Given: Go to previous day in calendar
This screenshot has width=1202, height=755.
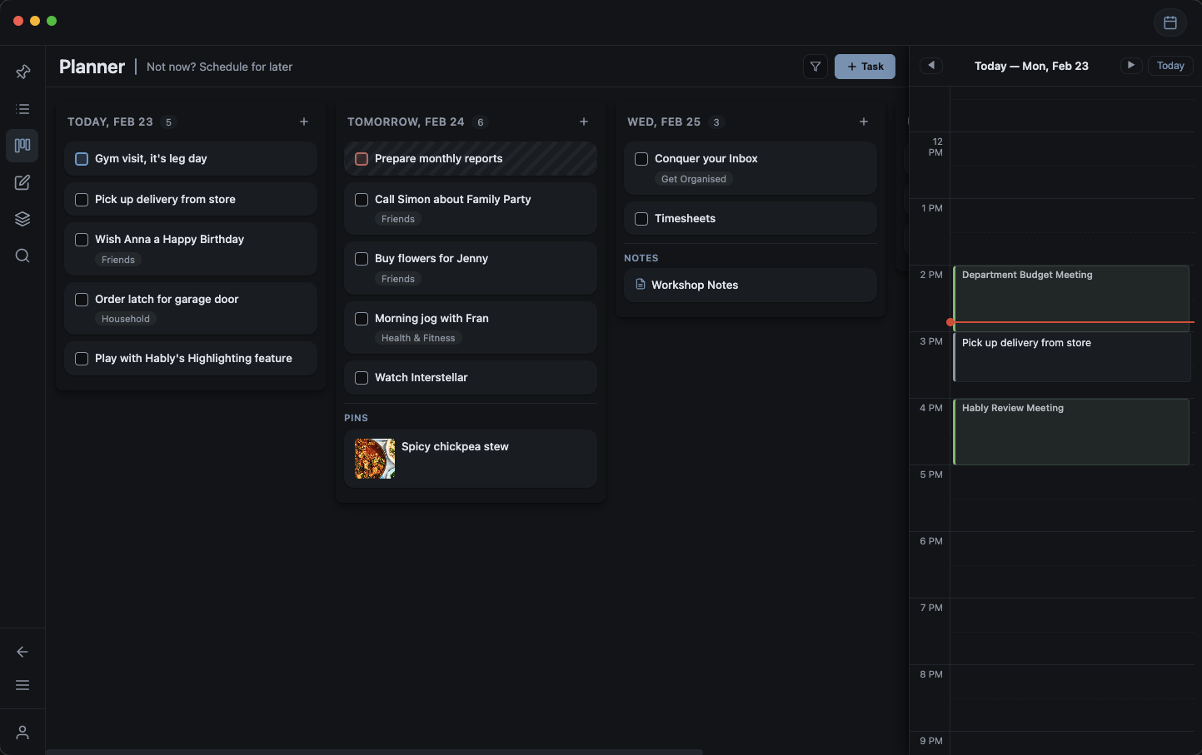Looking at the screenshot, I should click(x=931, y=66).
